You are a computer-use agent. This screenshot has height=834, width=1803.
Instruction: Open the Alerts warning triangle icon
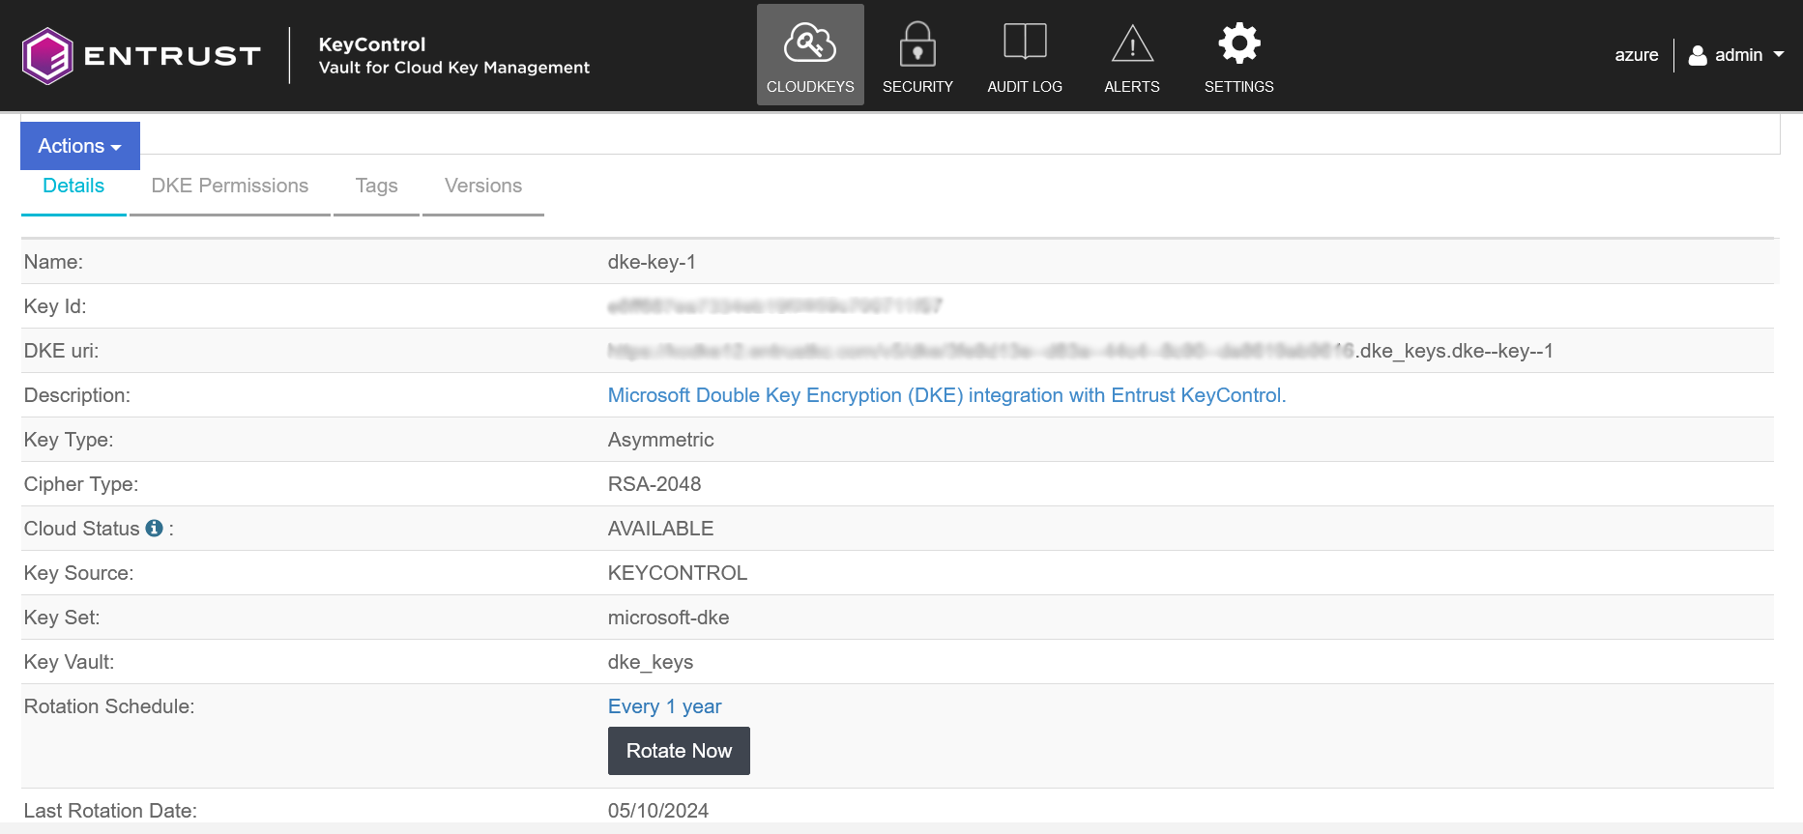point(1132,43)
